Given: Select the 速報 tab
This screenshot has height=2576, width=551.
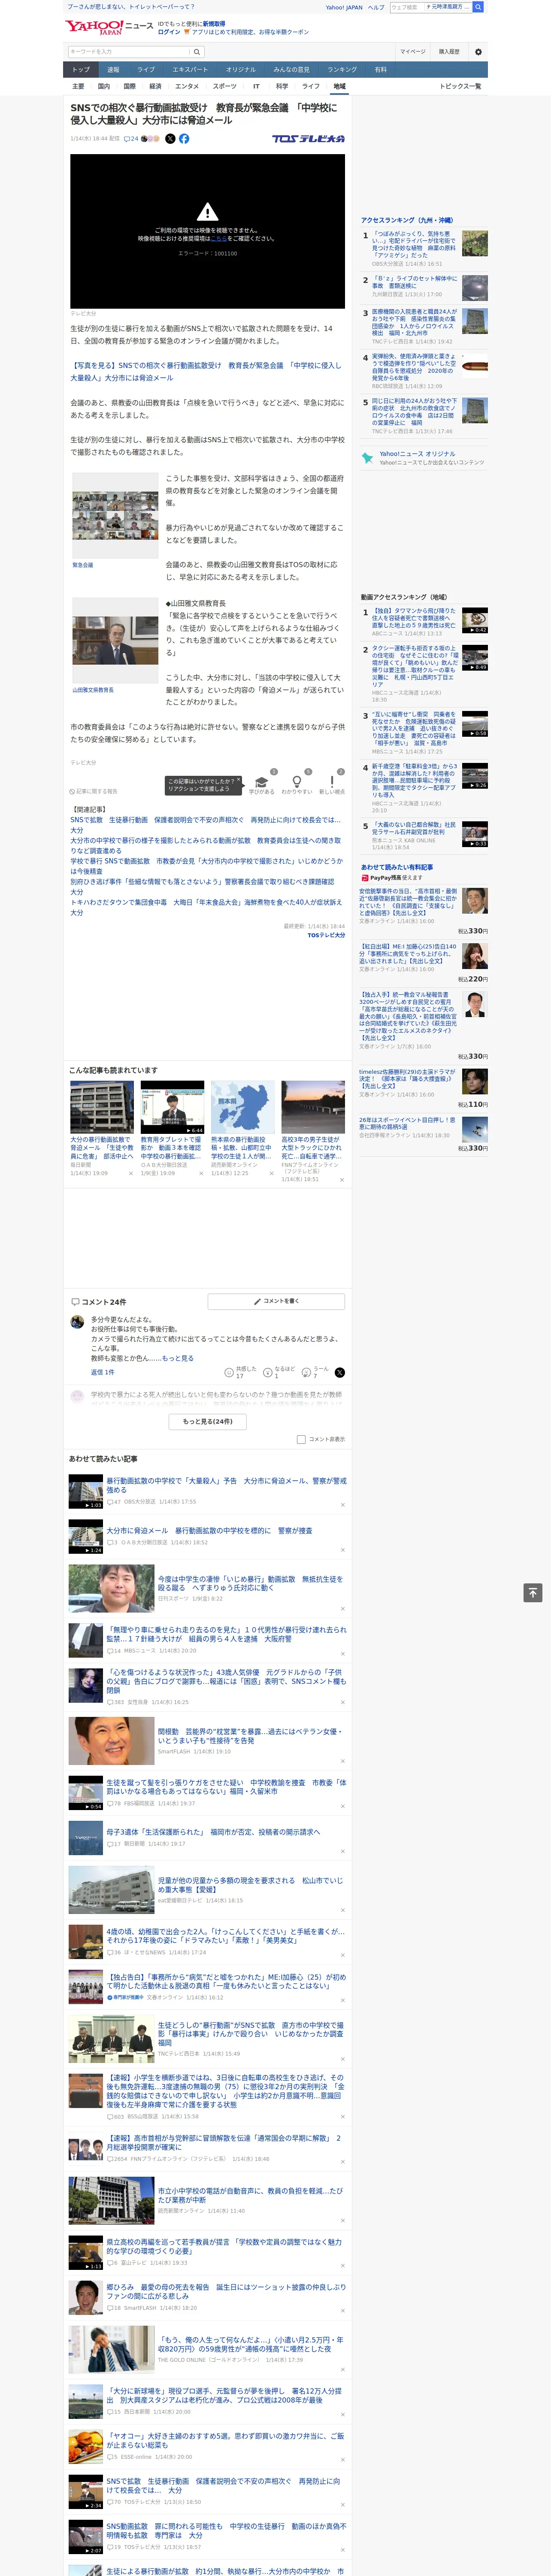Looking at the screenshot, I should [x=113, y=70].
